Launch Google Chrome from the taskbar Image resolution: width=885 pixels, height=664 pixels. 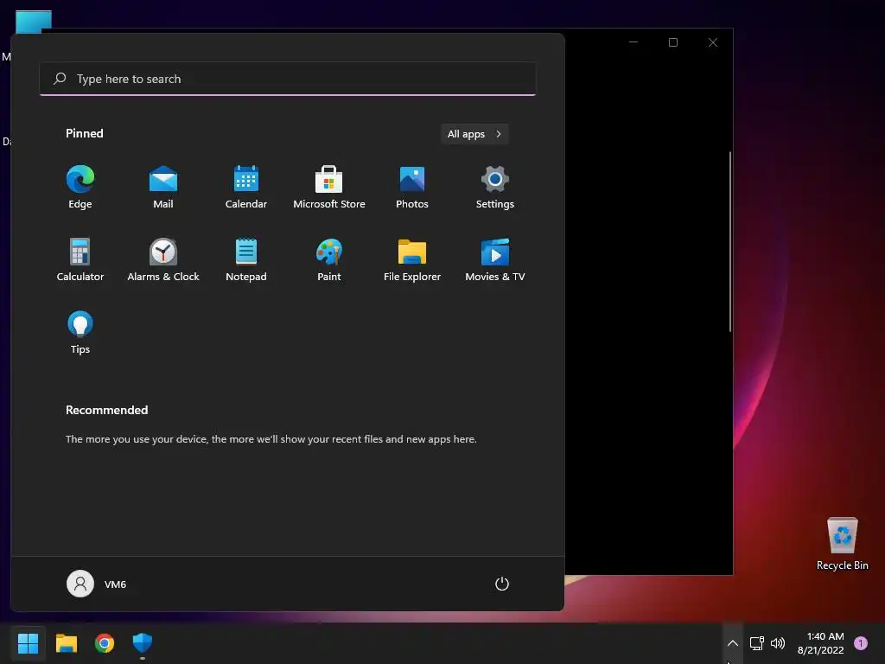pos(105,643)
